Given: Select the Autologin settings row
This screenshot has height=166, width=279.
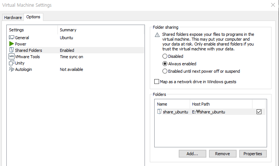Looking at the screenshot, I should click(75, 69).
